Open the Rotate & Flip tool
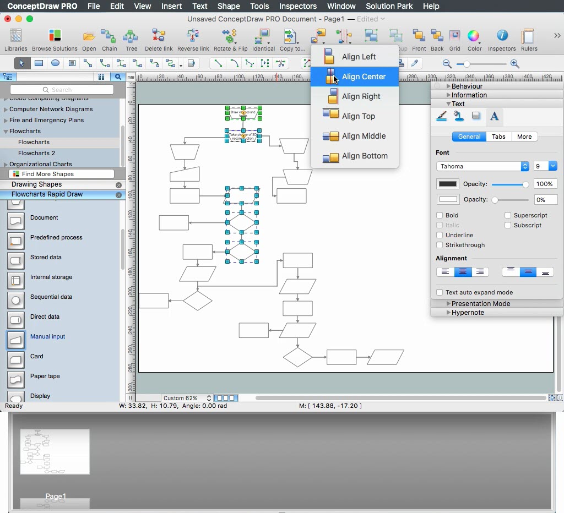 coord(230,37)
